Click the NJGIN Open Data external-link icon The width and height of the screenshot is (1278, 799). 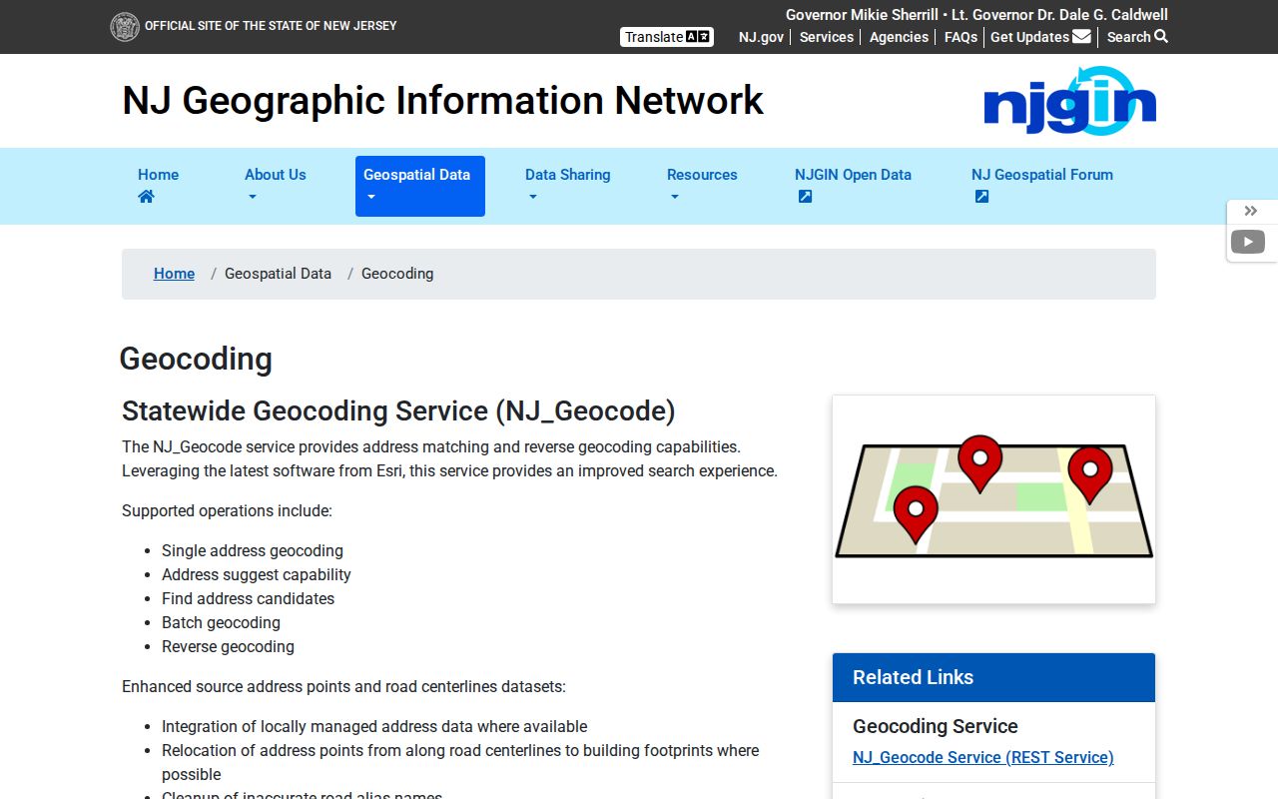pos(805,197)
